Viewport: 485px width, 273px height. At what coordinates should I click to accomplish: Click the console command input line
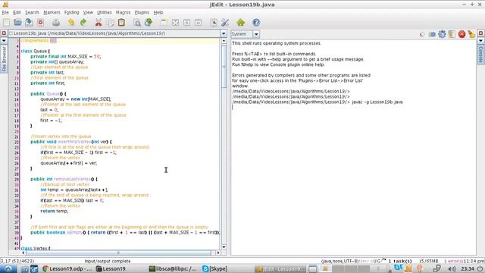pos(354,107)
